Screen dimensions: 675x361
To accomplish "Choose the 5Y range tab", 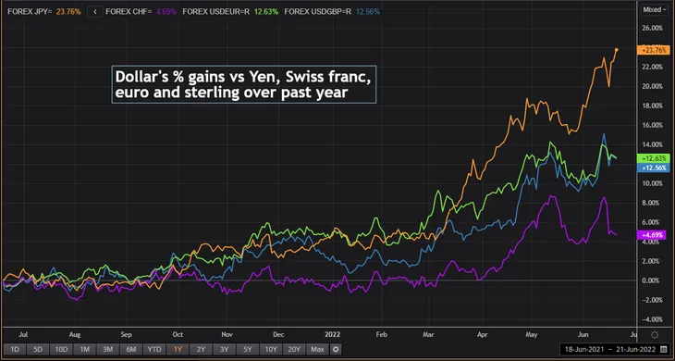I will click(x=248, y=349).
